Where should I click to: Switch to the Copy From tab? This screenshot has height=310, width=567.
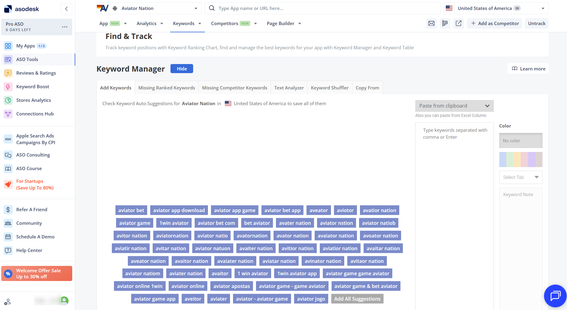pyautogui.click(x=367, y=88)
